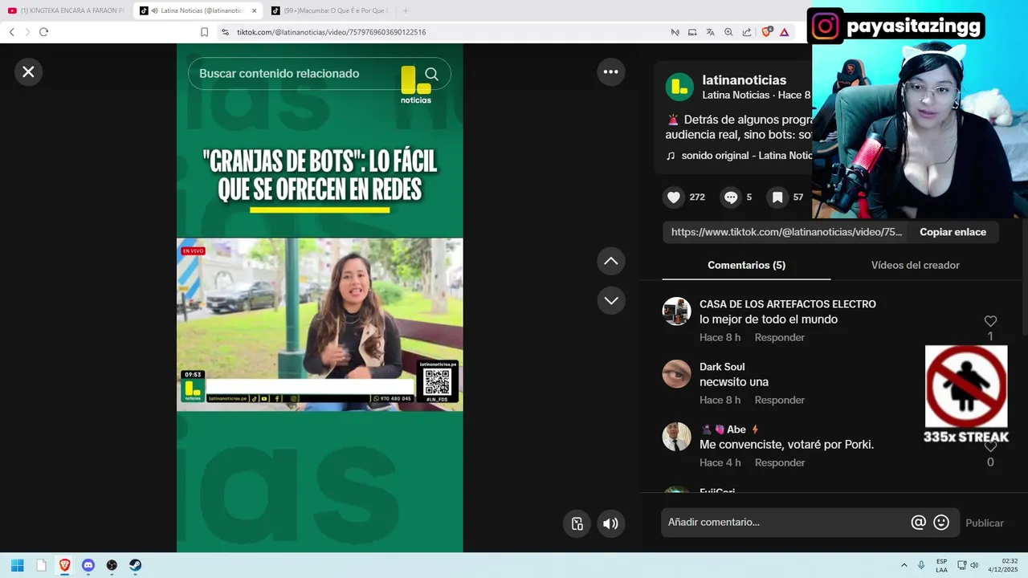Screen dimensions: 1028x578
Task: Open emoji picker in comment box
Action: click(941, 523)
